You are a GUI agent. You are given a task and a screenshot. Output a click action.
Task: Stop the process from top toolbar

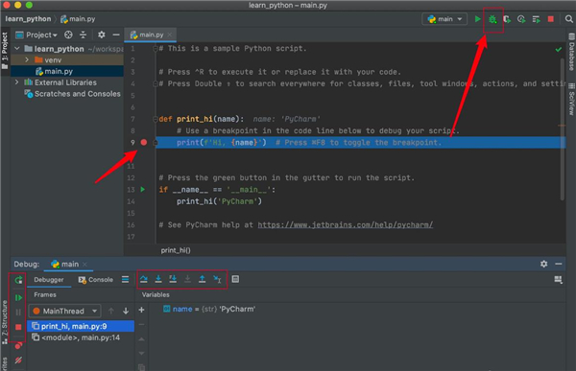550,19
